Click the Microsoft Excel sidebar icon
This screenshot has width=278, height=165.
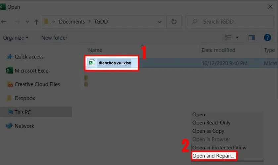tap(9, 70)
